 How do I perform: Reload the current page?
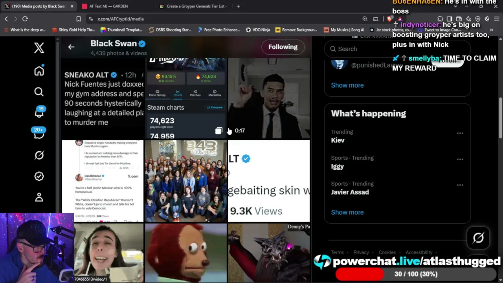tap(25, 19)
